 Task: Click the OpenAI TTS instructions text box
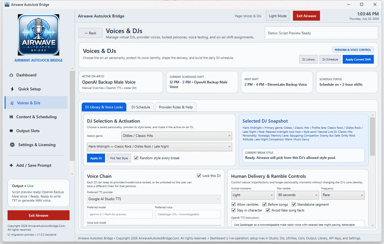(298, 223)
